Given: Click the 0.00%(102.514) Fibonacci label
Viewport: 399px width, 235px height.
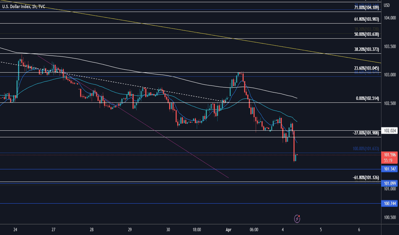Looking at the screenshot, I should (x=367, y=98).
